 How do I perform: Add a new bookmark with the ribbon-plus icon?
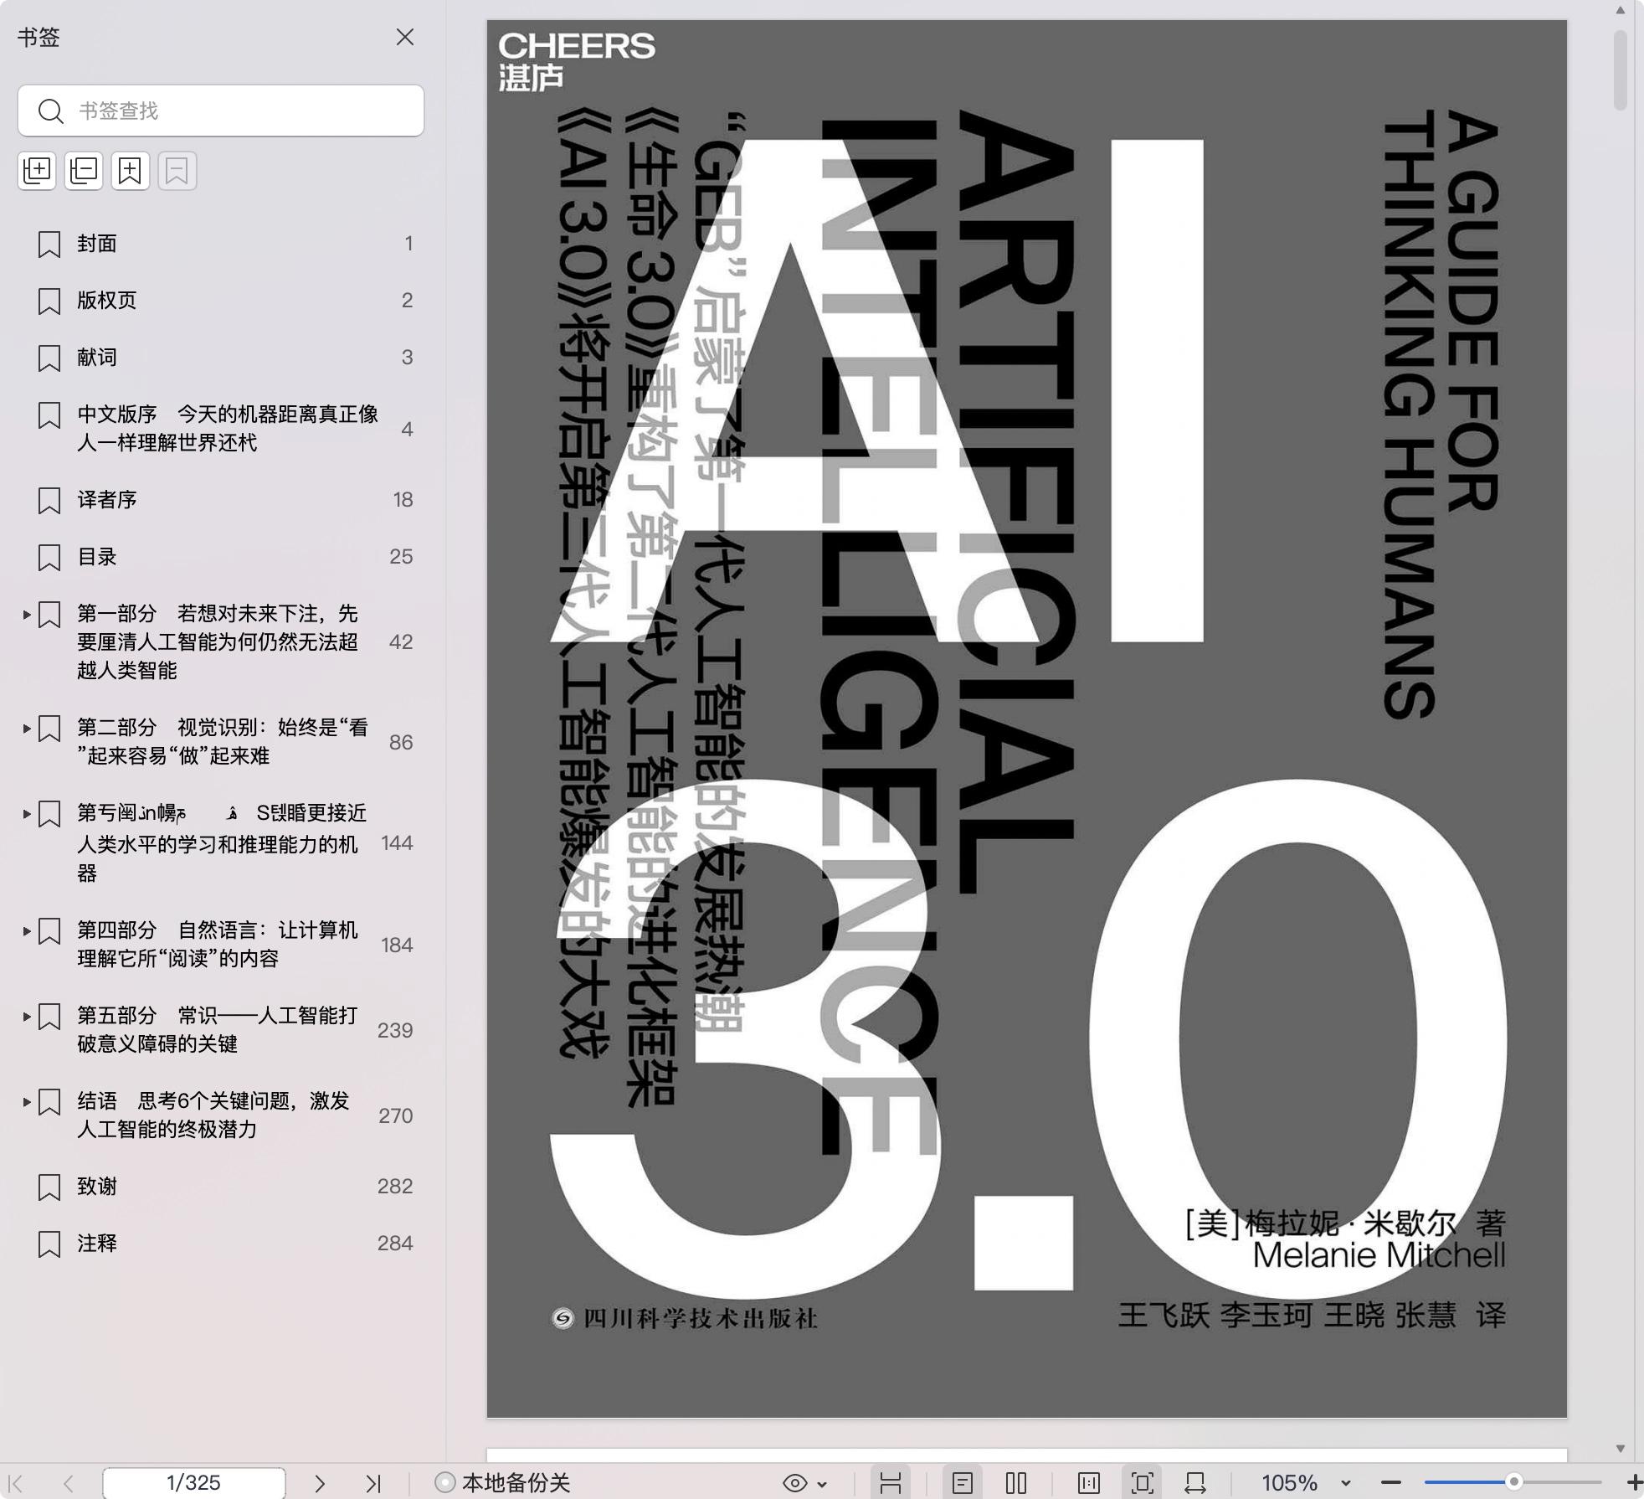click(131, 171)
